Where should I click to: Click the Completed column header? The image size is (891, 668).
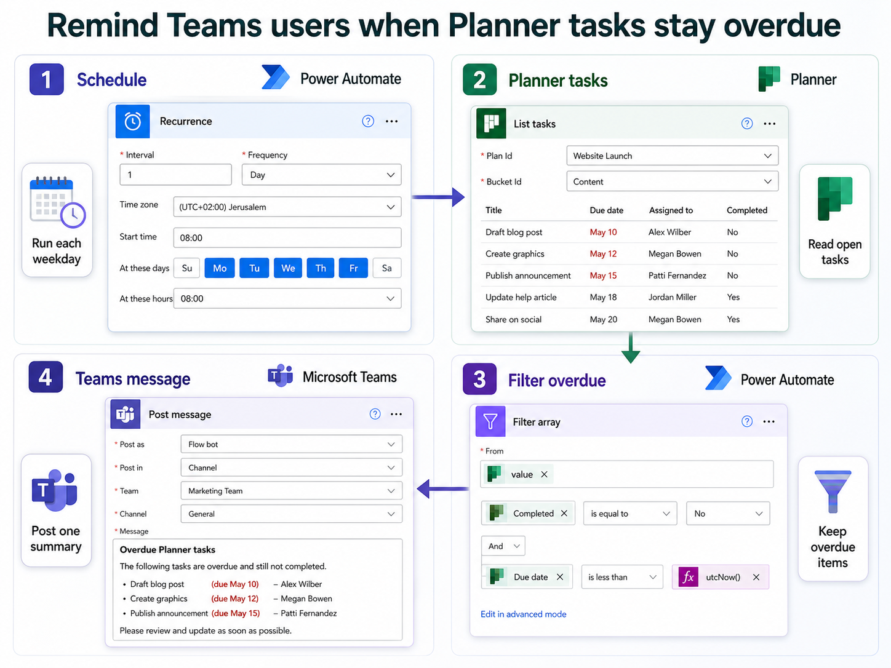click(747, 210)
